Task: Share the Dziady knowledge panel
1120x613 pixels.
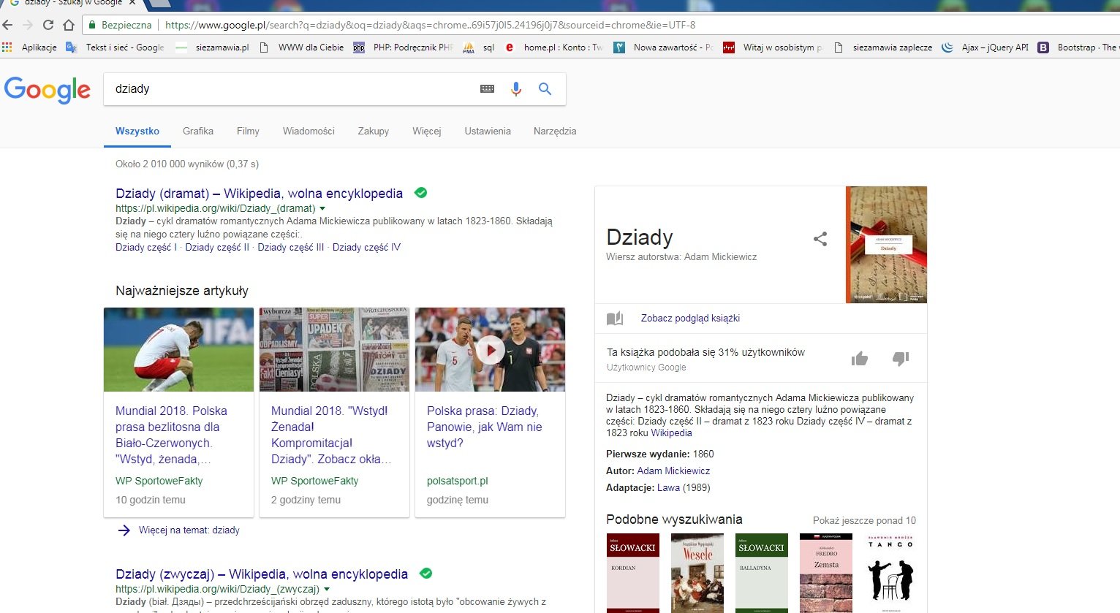Action: [820, 239]
